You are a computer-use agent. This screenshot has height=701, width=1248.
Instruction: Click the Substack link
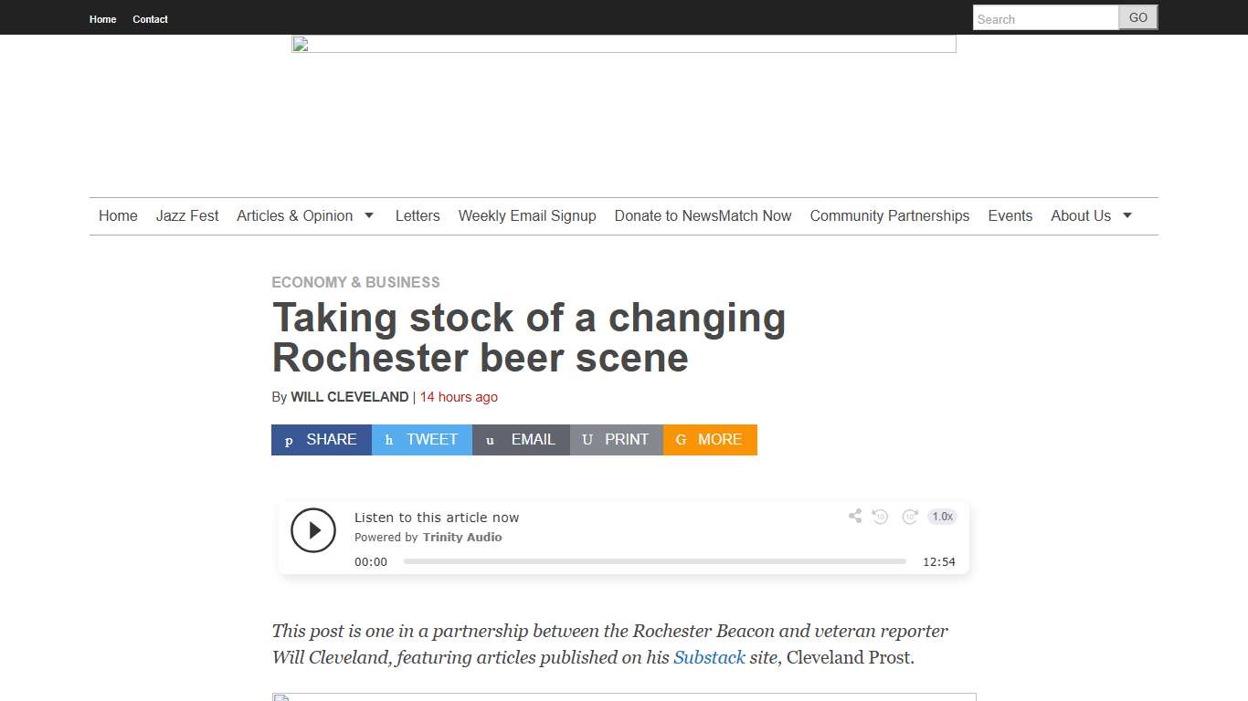(709, 657)
